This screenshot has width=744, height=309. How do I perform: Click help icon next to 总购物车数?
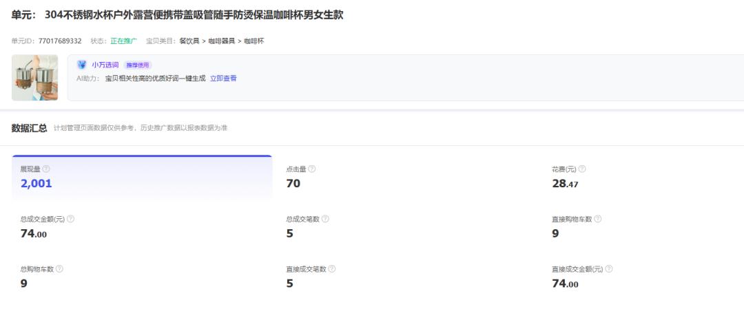point(59,269)
